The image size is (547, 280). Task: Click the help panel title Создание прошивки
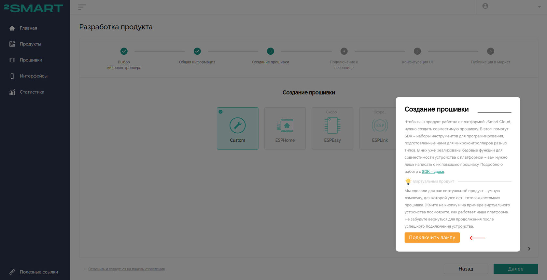[436, 109]
